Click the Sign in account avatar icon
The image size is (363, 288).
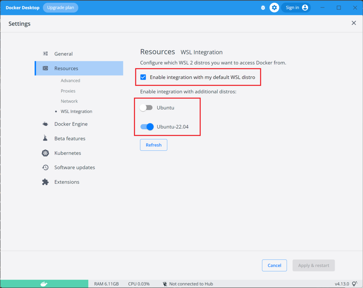point(305,8)
